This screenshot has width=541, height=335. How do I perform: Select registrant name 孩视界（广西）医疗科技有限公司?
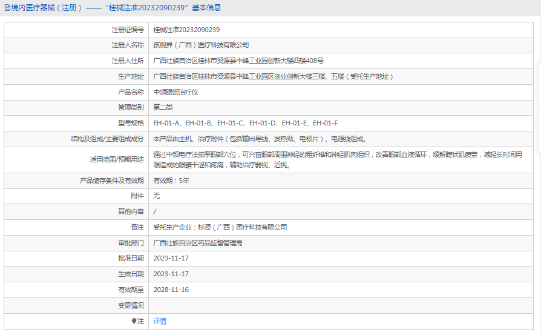(201, 45)
